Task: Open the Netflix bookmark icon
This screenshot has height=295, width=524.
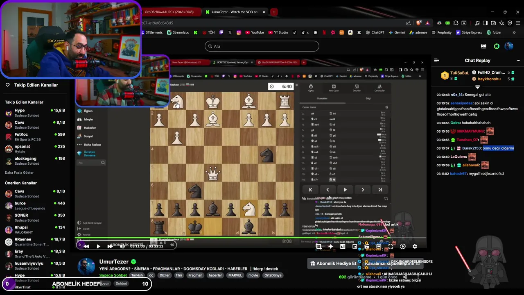Action: coord(324,32)
